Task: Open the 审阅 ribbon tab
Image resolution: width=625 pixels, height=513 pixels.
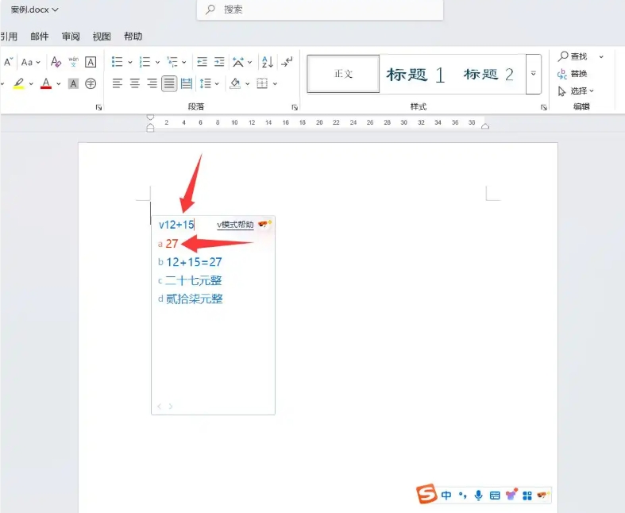Action: pyautogui.click(x=71, y=37)
